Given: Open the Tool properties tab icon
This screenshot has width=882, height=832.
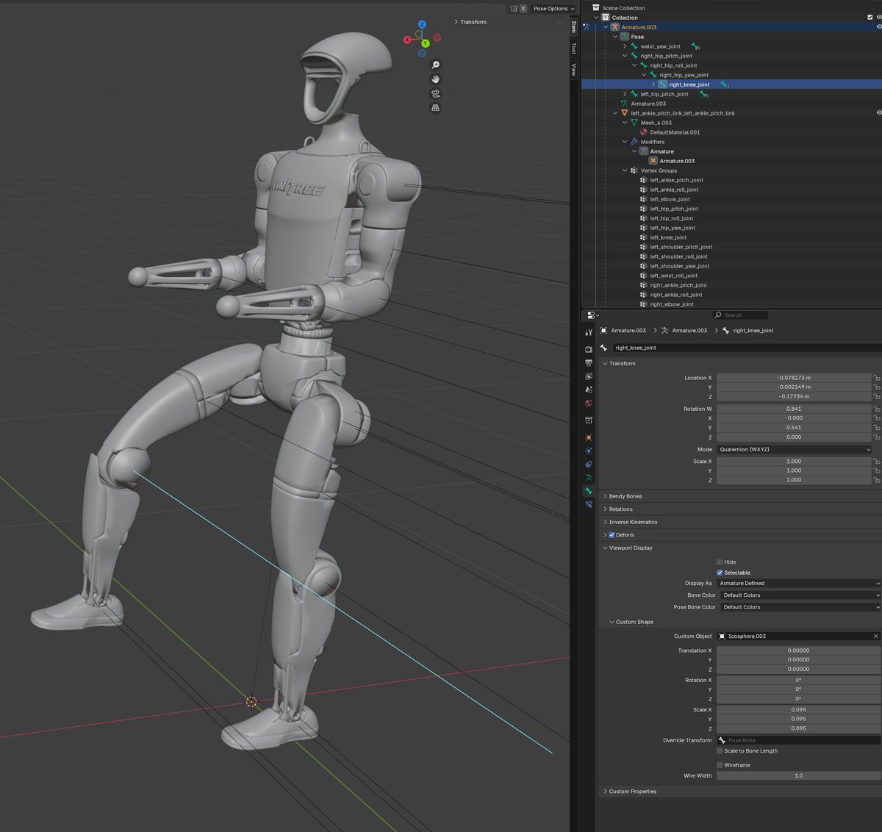Looking at the screenshot, I should (x=589, y=333).
